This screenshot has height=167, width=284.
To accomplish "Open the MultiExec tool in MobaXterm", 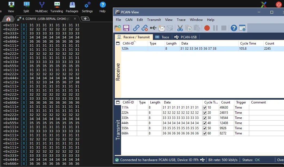I will 42,7.
